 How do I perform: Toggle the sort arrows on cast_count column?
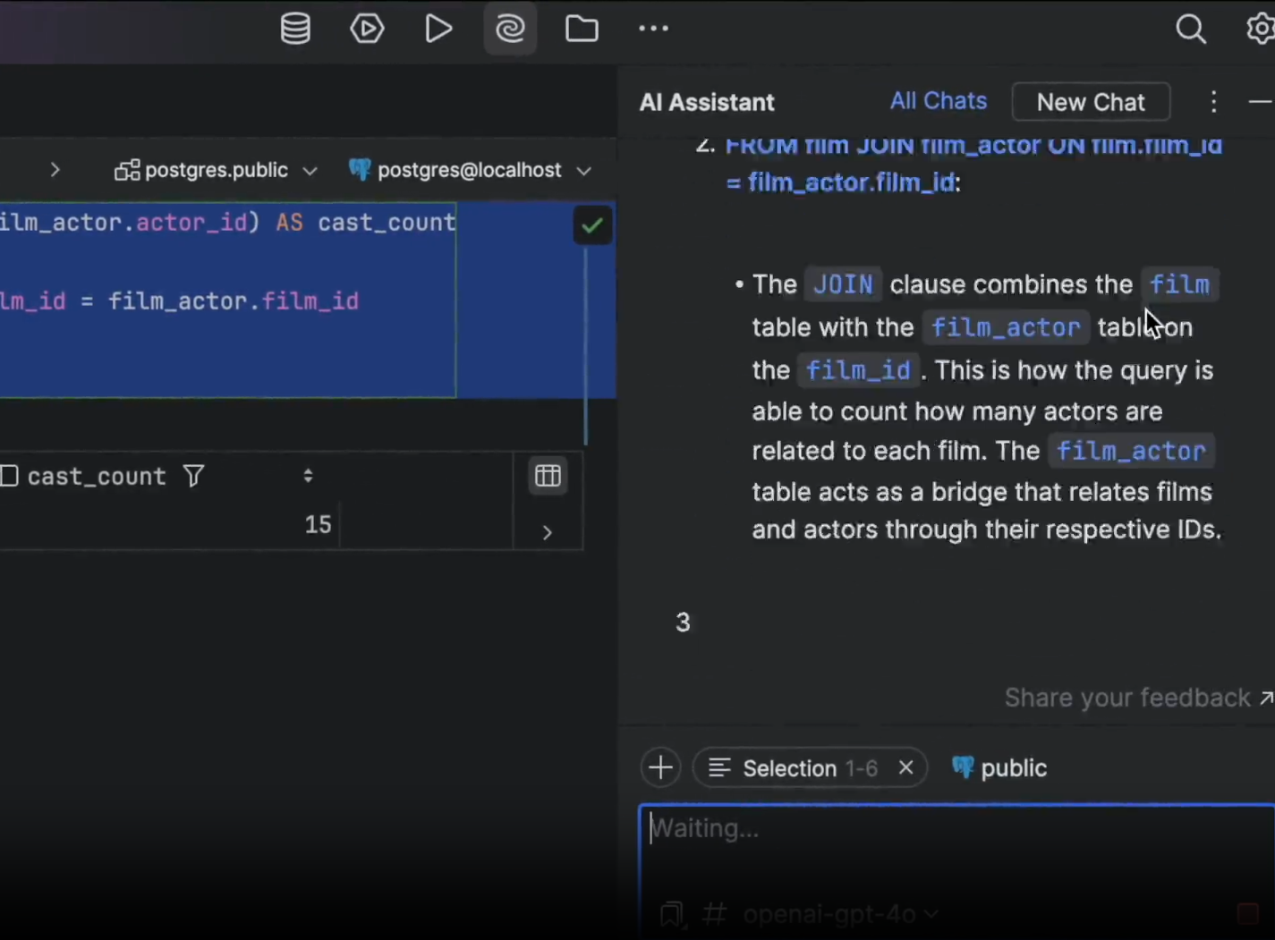click(x=308, y=476)
